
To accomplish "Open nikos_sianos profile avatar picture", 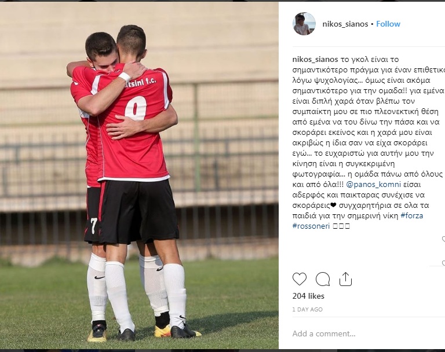I will [304, 24].
